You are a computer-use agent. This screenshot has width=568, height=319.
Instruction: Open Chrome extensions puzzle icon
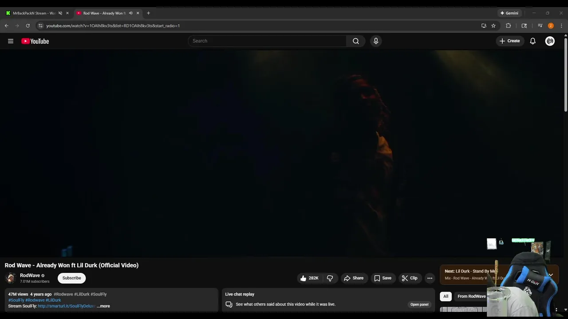point(509,26)
